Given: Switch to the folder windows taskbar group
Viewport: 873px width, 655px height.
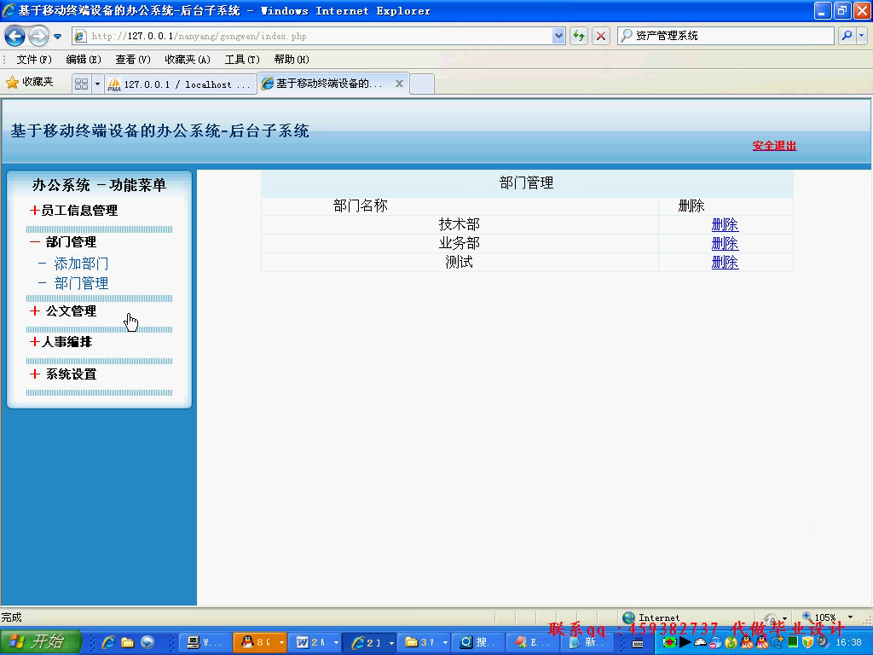Looking at the screenshot, I should tap(425, 643).
